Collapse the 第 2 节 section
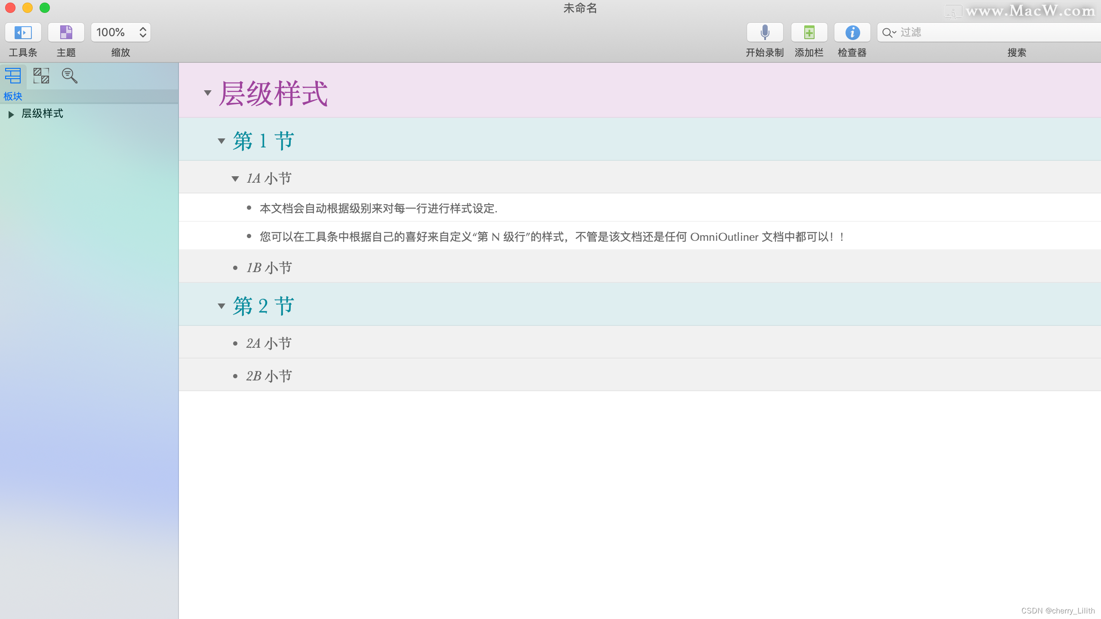 point(221,306)
